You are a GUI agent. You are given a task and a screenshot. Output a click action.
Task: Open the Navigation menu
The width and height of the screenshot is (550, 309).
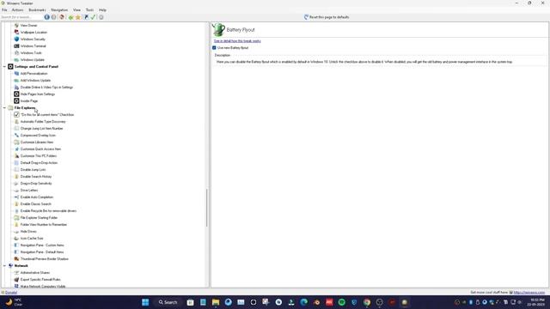click(x=59, y=10)
